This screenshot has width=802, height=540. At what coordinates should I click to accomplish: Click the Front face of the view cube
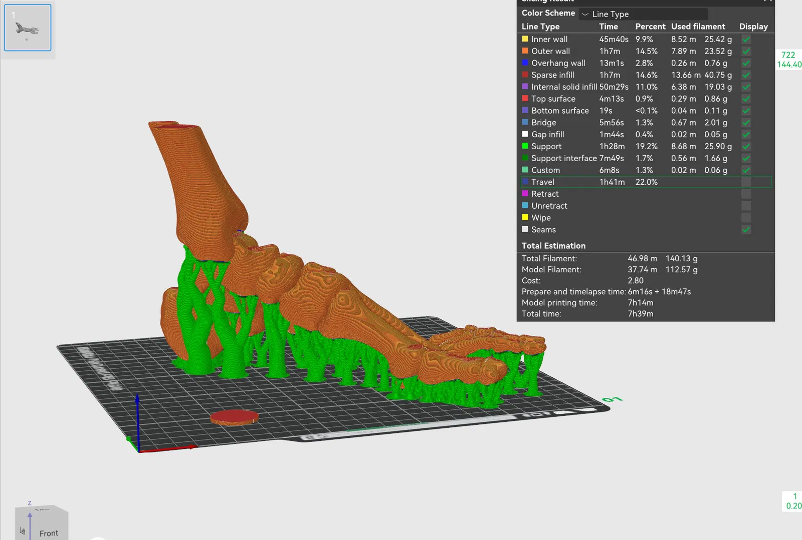click(49, 531)
